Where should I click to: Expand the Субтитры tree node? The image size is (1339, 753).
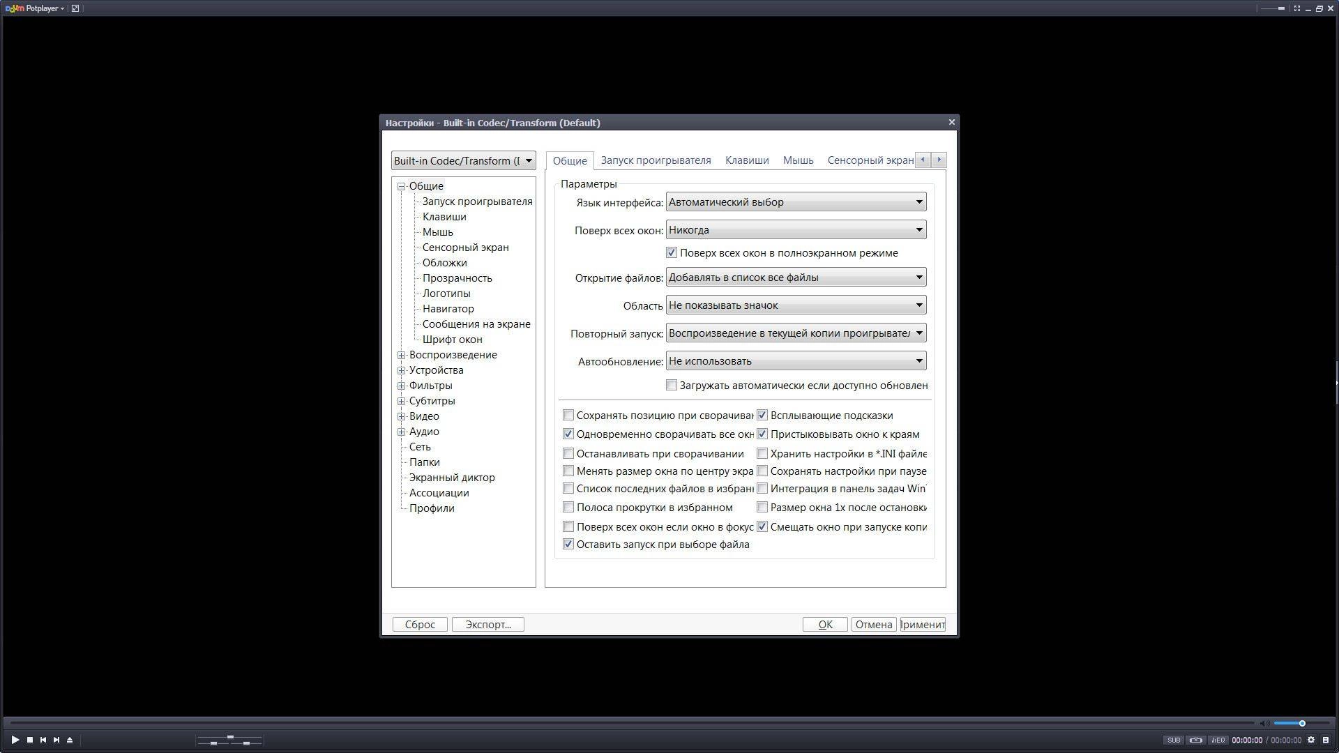(402, 401)
